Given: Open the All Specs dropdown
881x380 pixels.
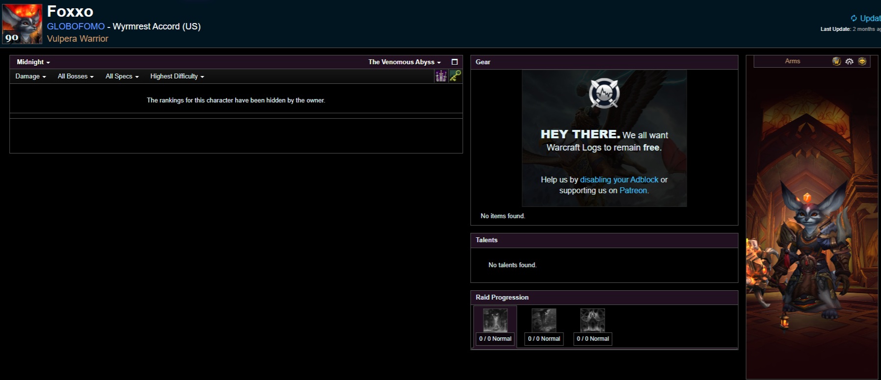Looking at the screenshot, I should coord(122,76).
